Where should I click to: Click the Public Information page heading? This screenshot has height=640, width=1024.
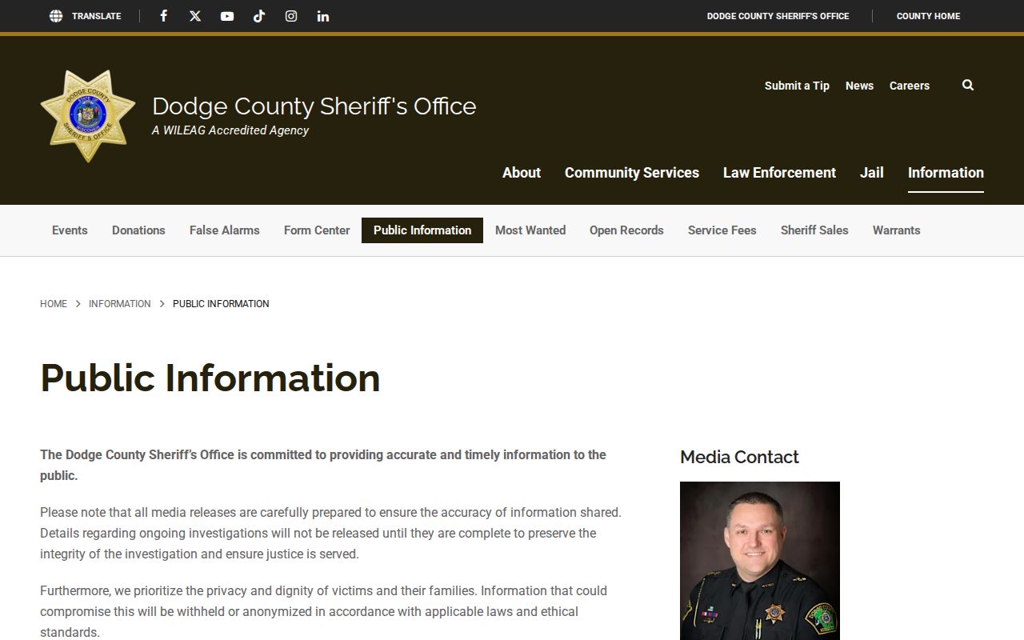click(x=210, y=378)
